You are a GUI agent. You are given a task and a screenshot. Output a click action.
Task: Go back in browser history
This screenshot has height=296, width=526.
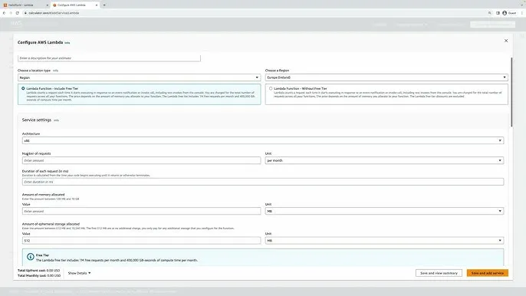tap(4, 13)
